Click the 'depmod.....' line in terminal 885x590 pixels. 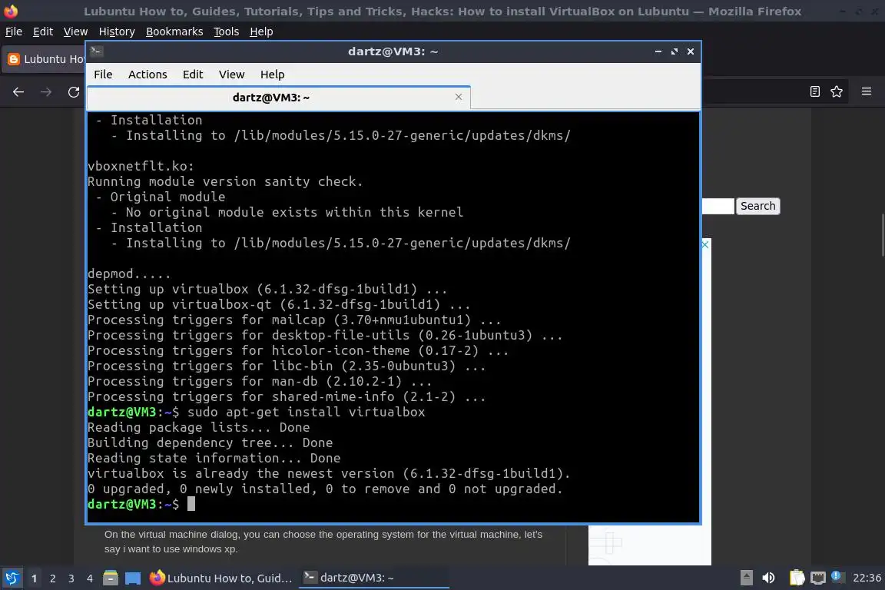click(x=129, y=273)
